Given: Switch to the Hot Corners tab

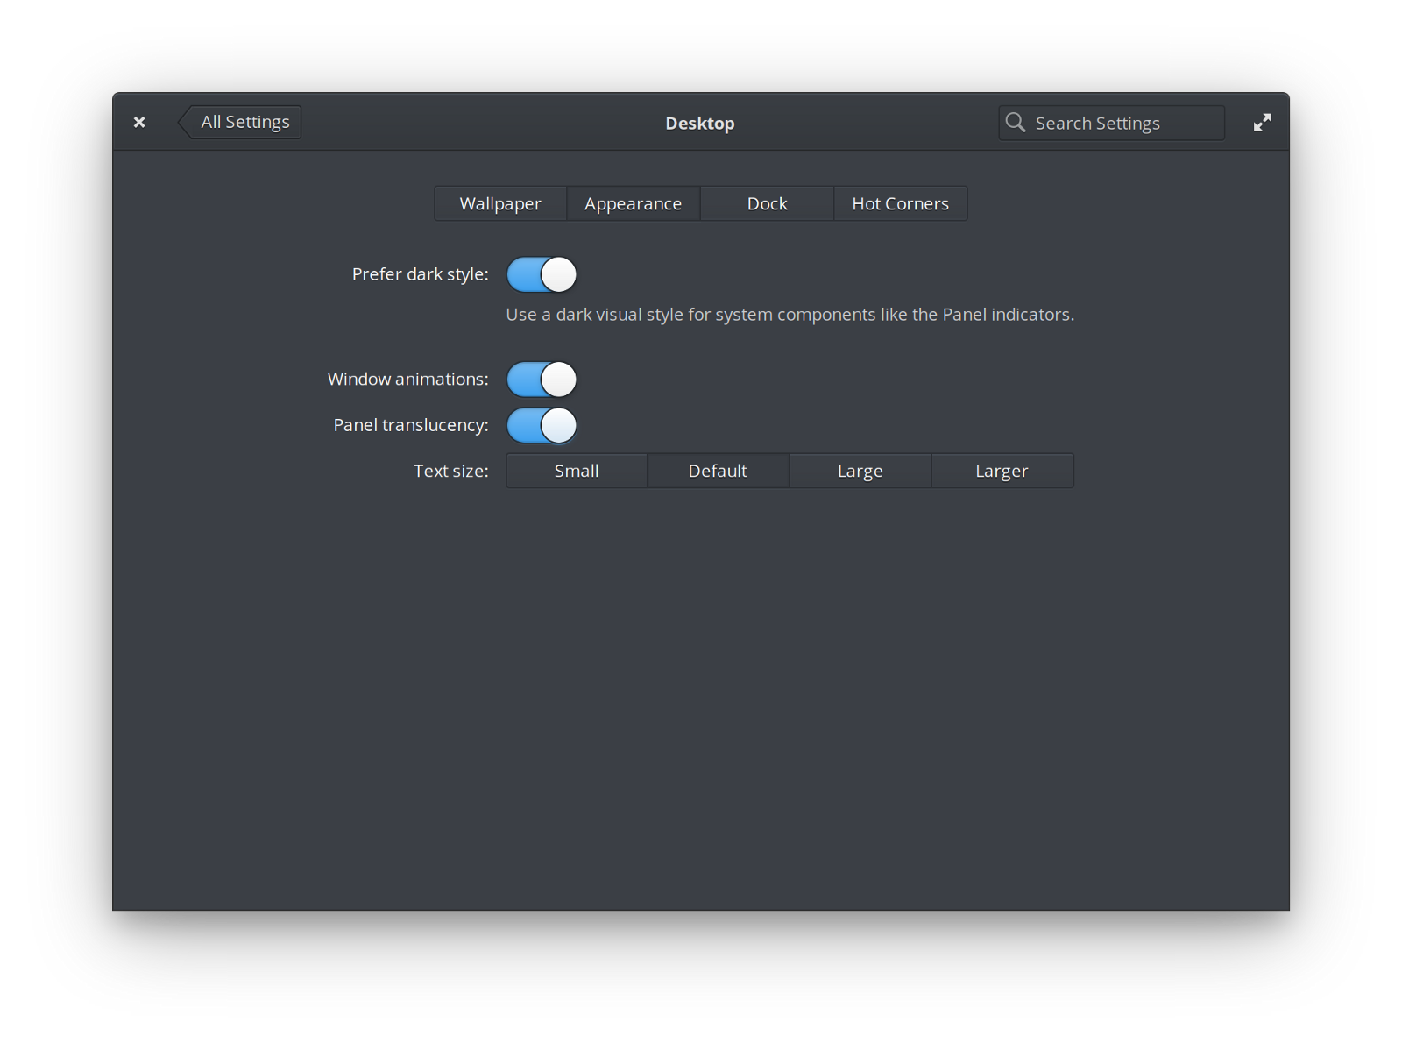Looking at the screenshot, I should 900,203.
